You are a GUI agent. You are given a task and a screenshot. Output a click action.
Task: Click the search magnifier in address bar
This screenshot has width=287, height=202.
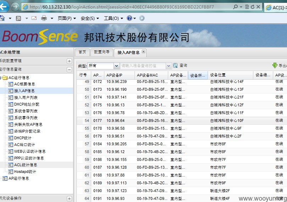click(x=236, y=7)
